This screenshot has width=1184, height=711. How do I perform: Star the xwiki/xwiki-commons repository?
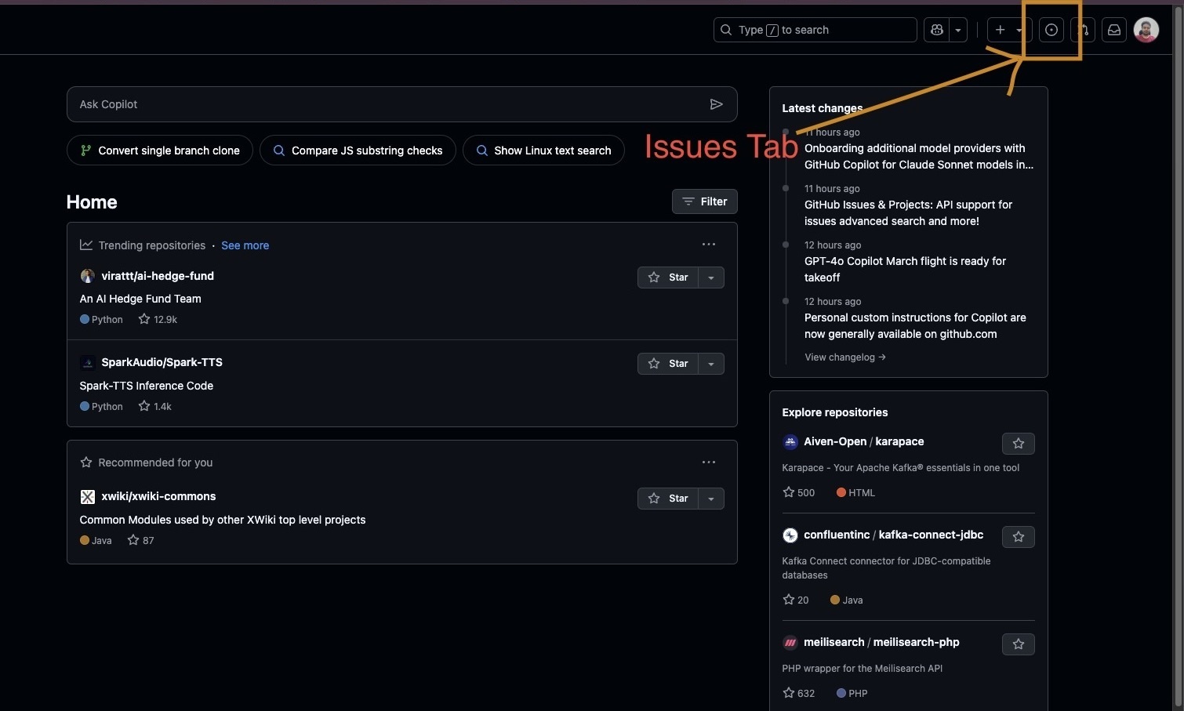[x=667, y=499]
